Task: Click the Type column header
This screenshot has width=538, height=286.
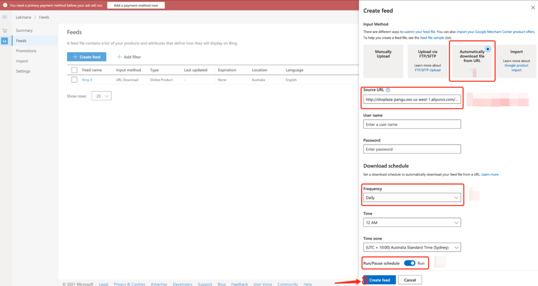Action: [154, 70]
